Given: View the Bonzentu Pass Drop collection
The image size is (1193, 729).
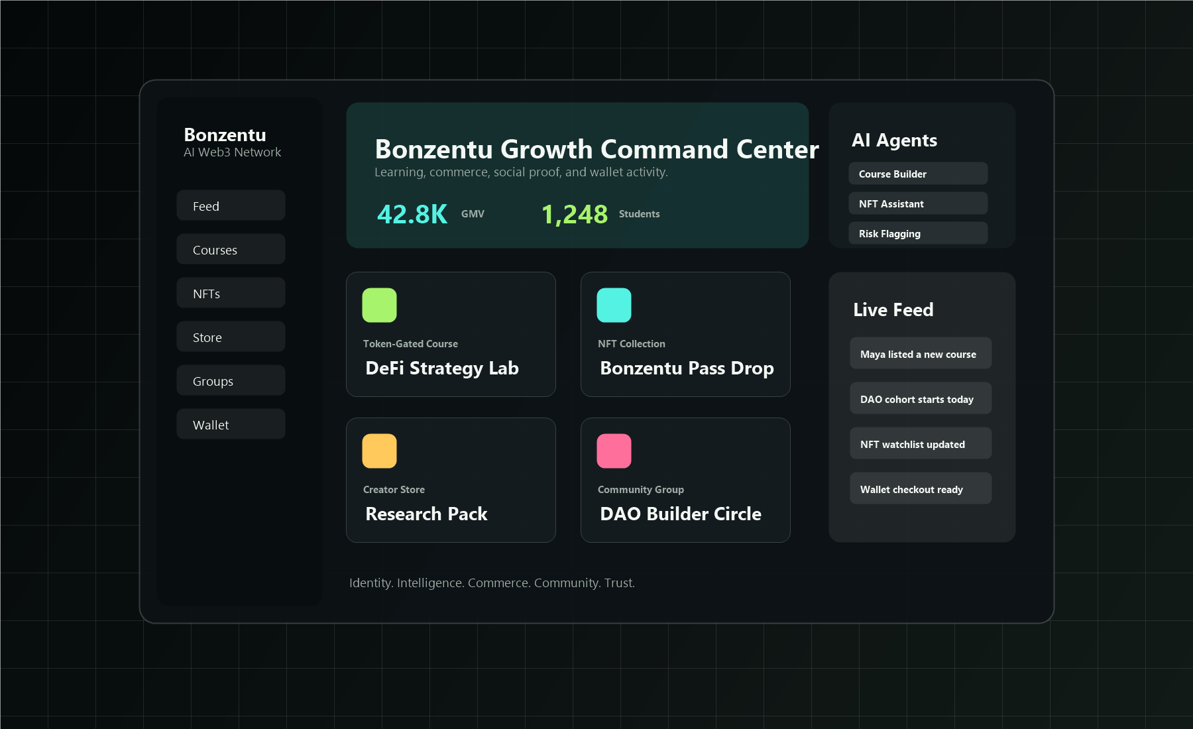Looking at the screenshot, I should [685, 335].
